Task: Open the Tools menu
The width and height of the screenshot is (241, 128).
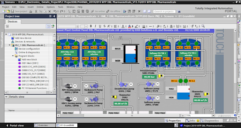Action: (x=61, y=7)
